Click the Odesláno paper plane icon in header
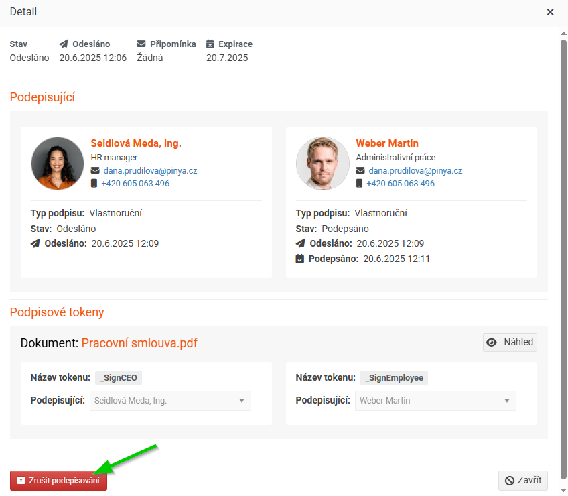Screen dimensions: 568x496 64,44
